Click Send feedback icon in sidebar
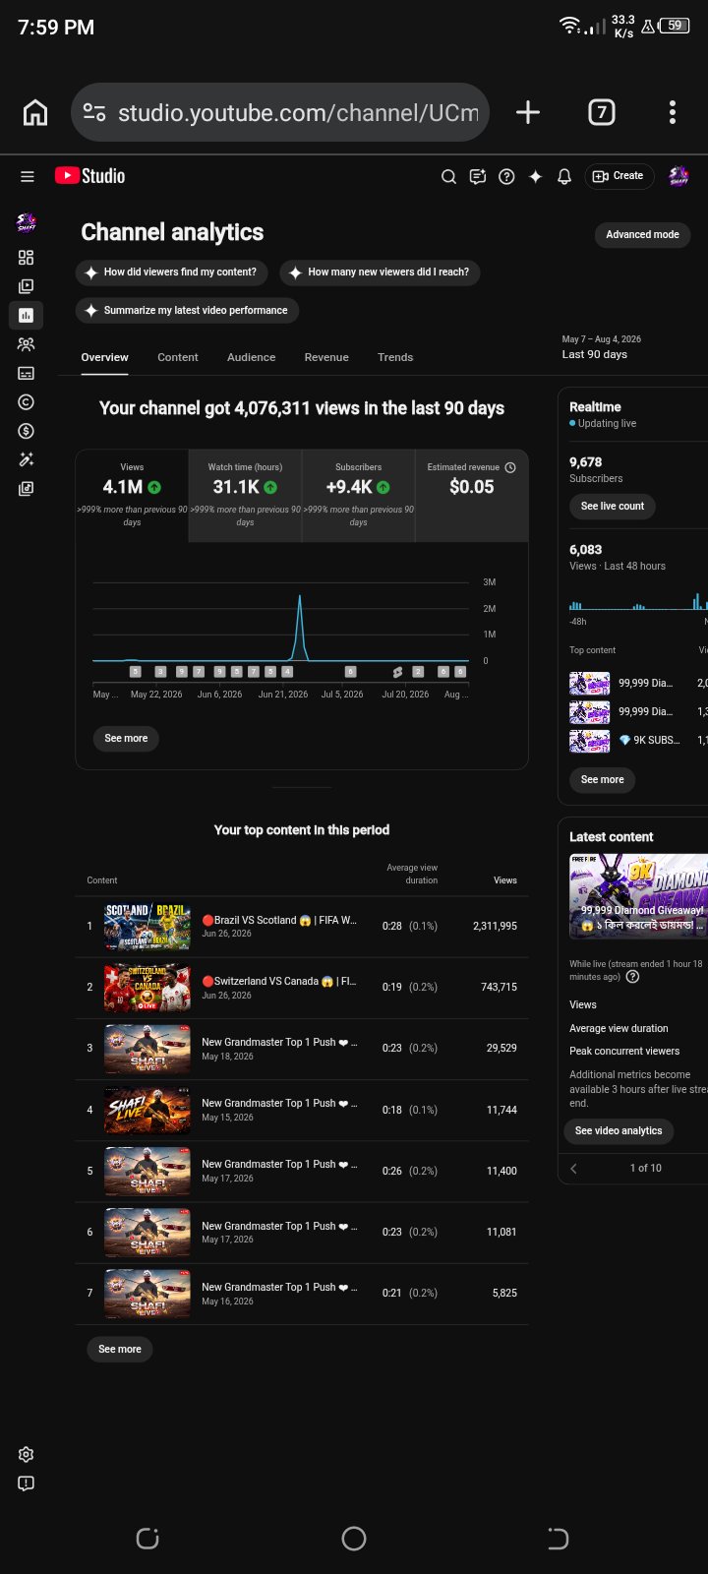 point(27,1483)
